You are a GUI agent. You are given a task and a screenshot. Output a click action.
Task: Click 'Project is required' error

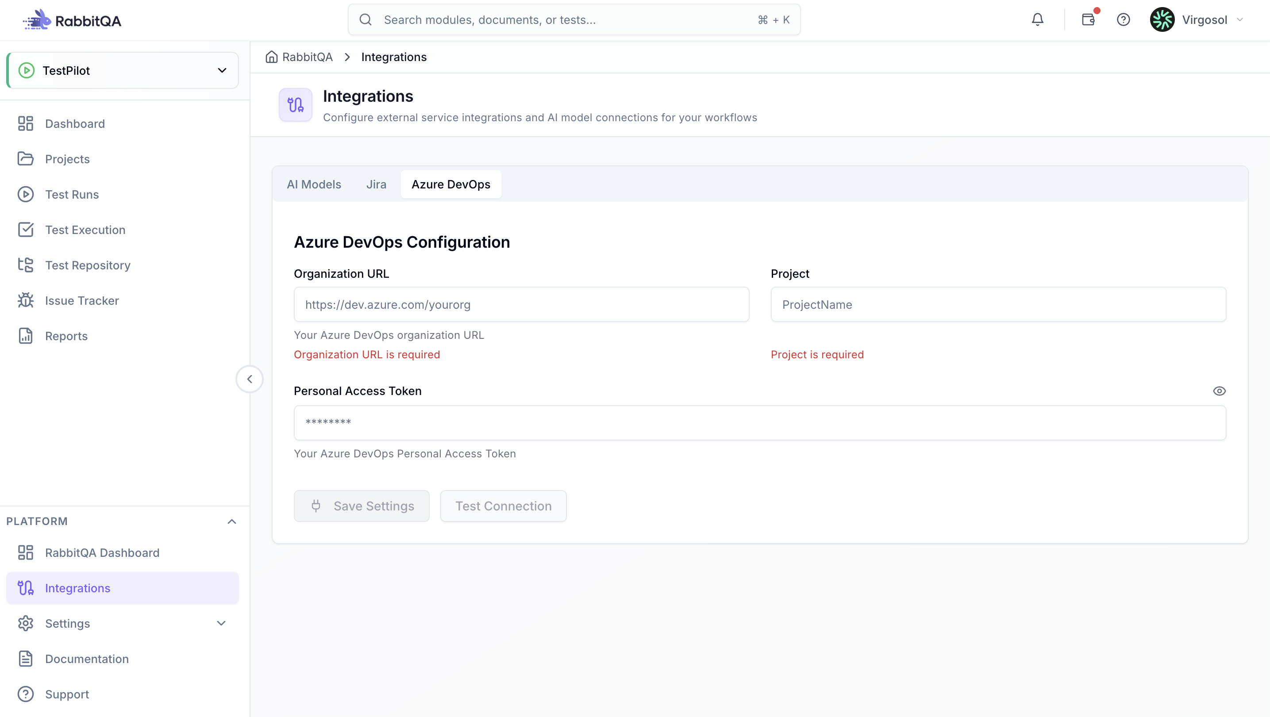coord(817,355)
